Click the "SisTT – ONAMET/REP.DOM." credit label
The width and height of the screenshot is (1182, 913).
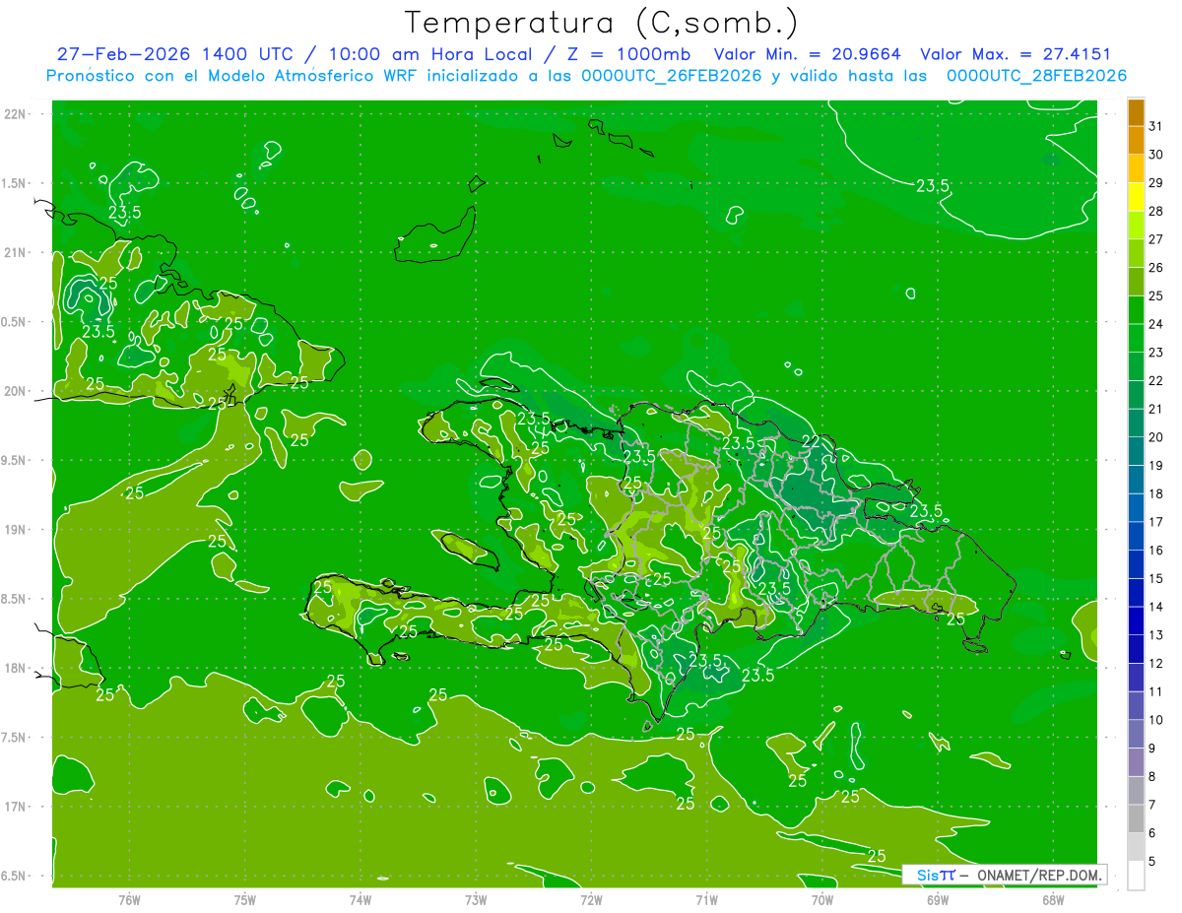(x=1005, y=875)
